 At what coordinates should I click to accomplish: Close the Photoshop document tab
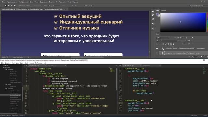[67, 9]
